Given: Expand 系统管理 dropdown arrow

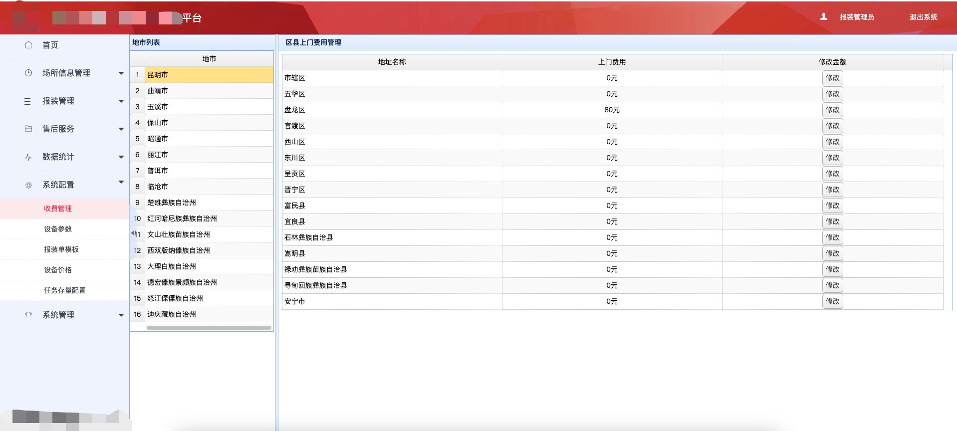Looking at the screenshot, I should (121, 315).
